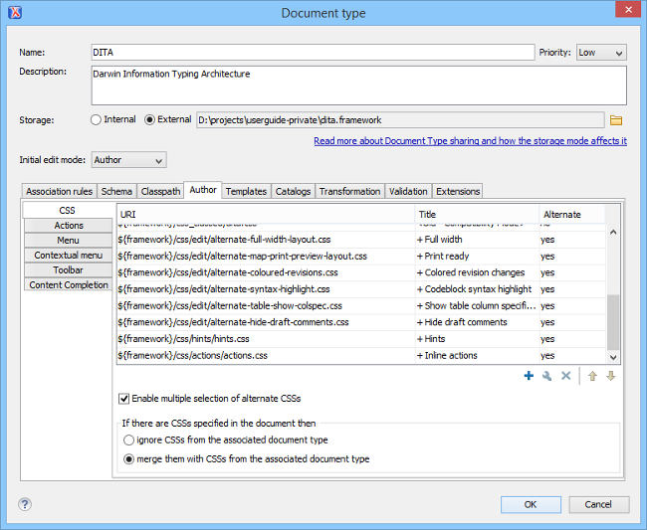Select the Contextual menu side tab

pos(68,256)
